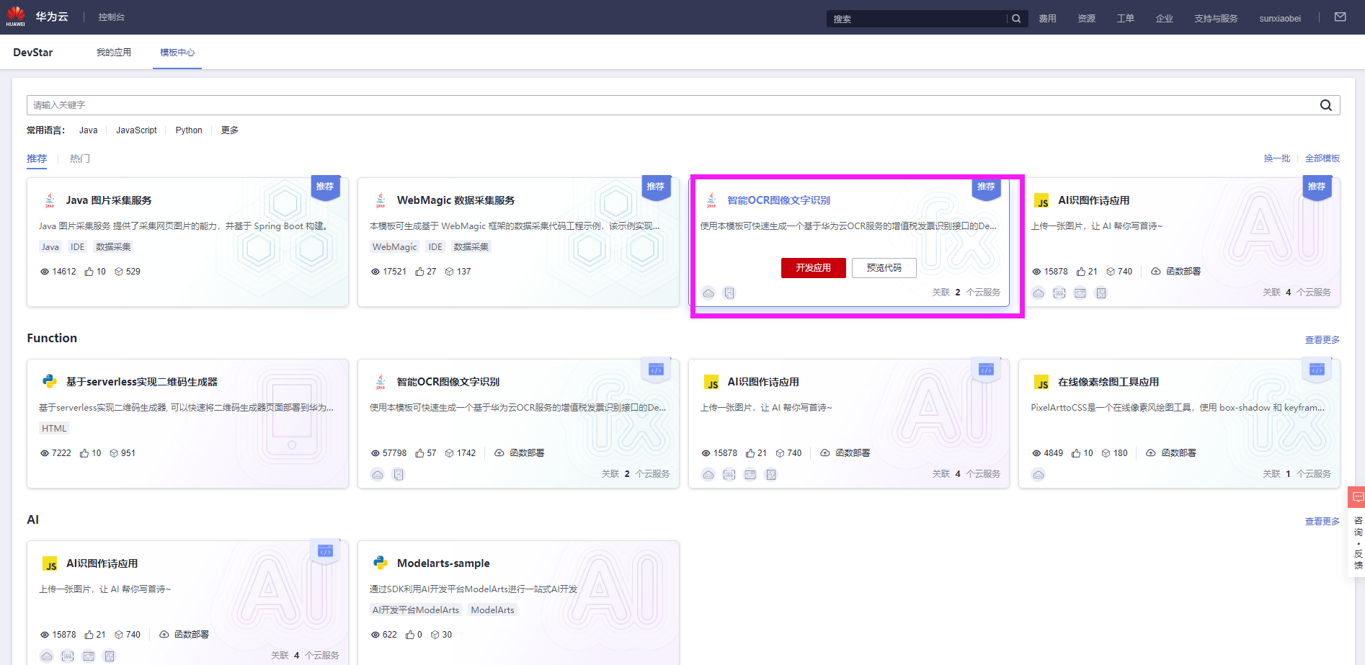The height and width of the screenshot is (665, 1365).
Task: Open the 支持与服务 menu
Action: [1216, 19]
